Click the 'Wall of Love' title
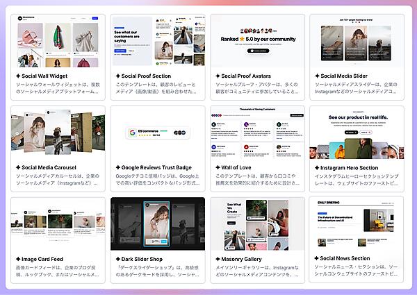The width and height of the screenshot is (417, 295). [236, 167]
